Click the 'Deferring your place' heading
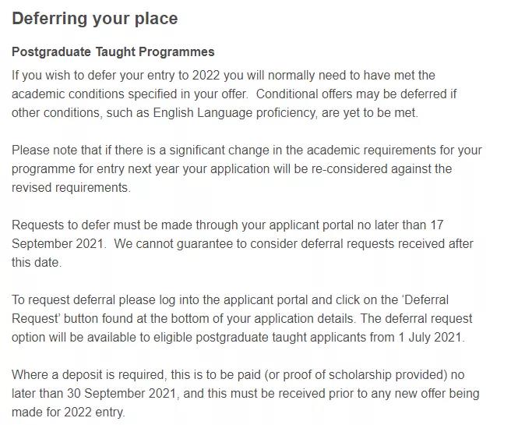The image size is (511, 425). 95,19
